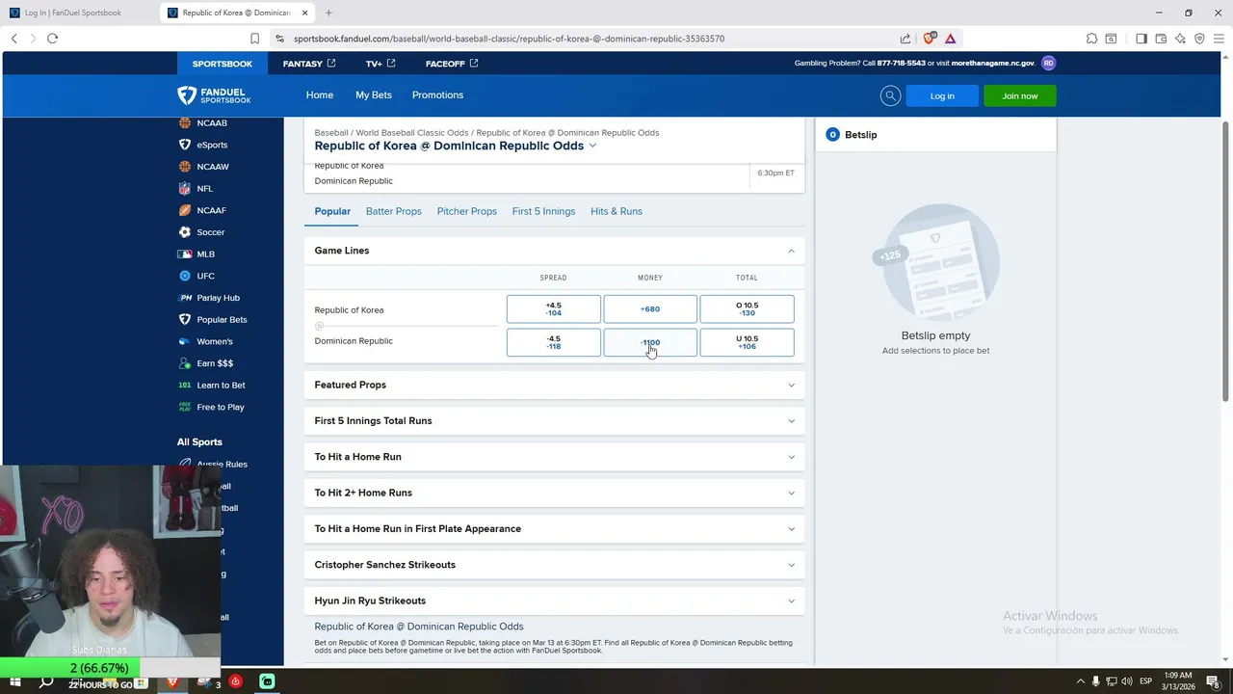Click the RG responsible gaming badge
Image resolution: width=1233 pixels, height=694 pixels.
tap(1048, 63)
